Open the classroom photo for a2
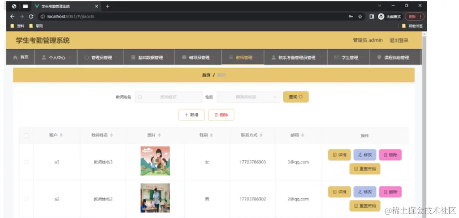459x218 pixels. 155,198
